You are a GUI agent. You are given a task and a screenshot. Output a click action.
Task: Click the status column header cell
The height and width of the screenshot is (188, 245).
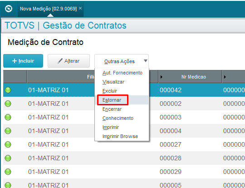tap(15, 77)
